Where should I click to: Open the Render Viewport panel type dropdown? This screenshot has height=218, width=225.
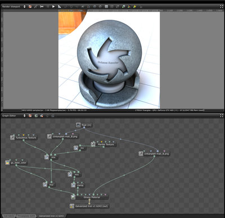click(24, 7)
